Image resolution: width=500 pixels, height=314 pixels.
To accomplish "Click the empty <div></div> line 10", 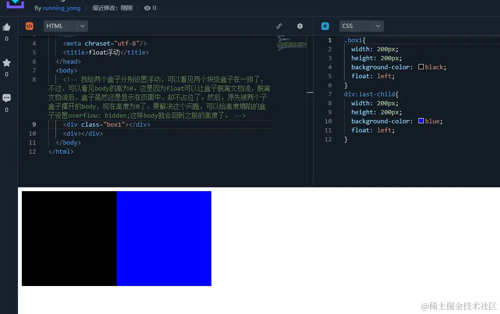I will pyautogui.click(x=83, y=134).
